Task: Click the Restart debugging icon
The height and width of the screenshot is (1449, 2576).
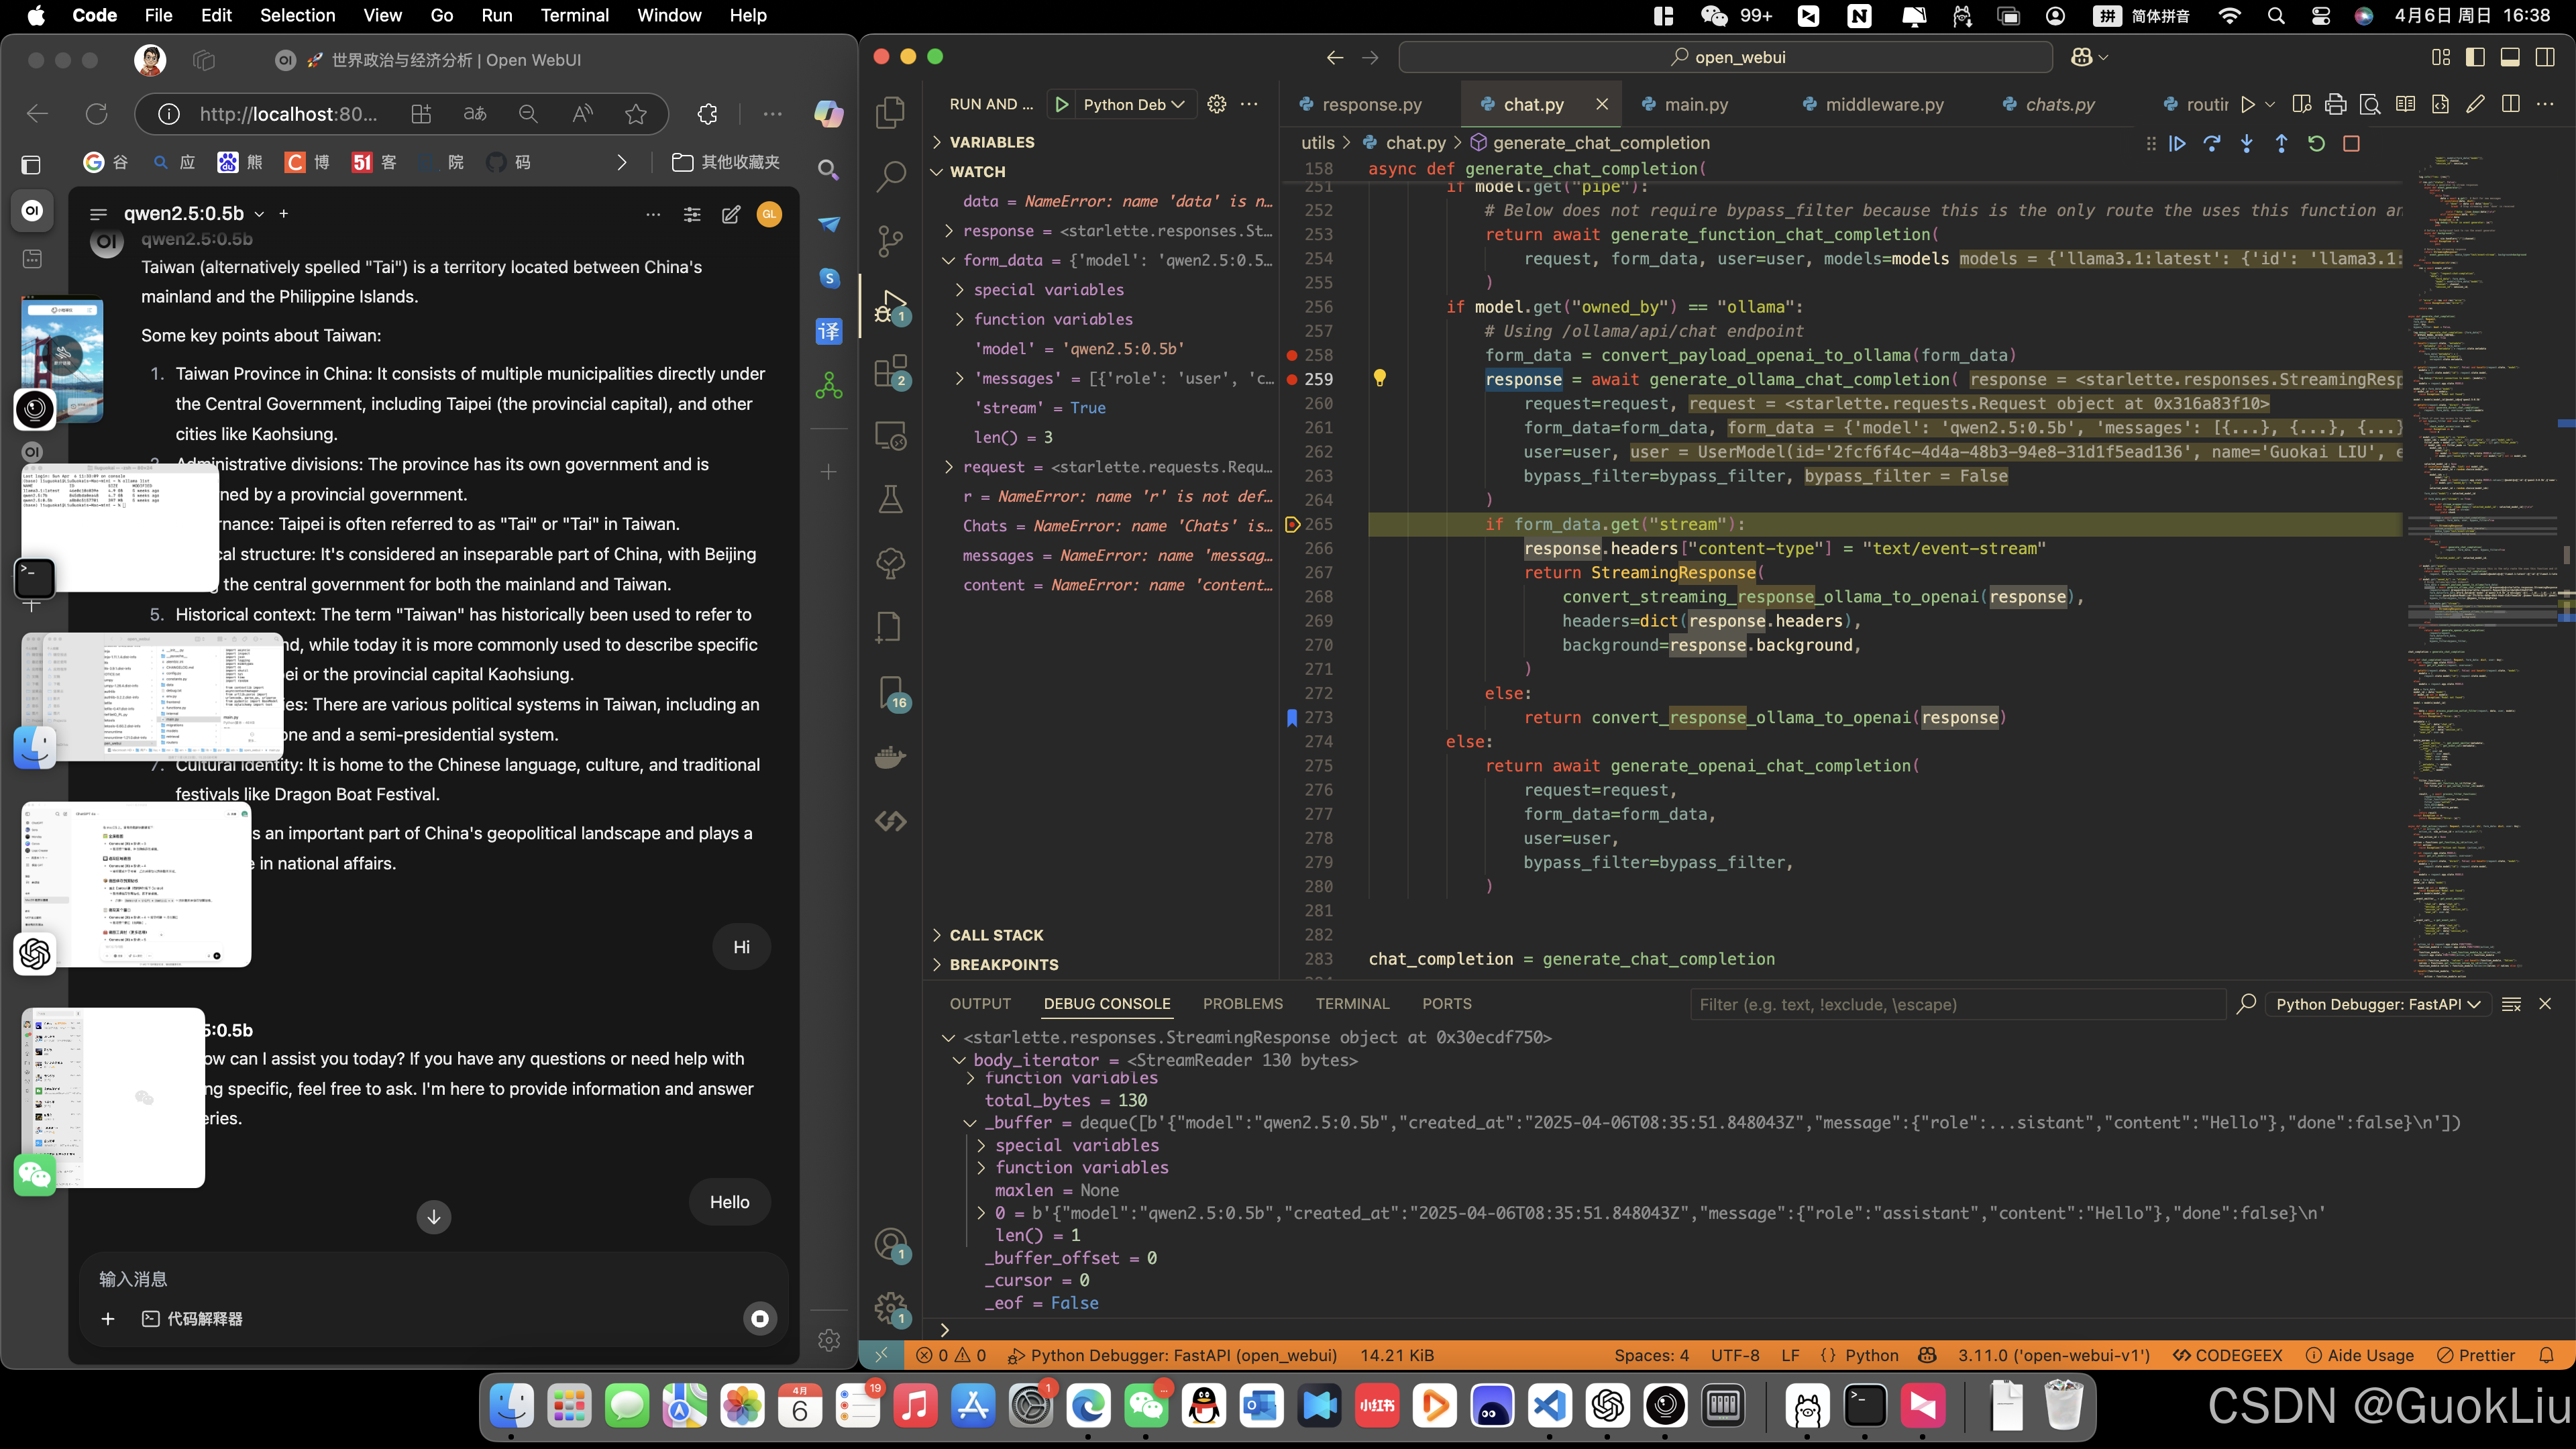Action: [x=2316, y=144]
